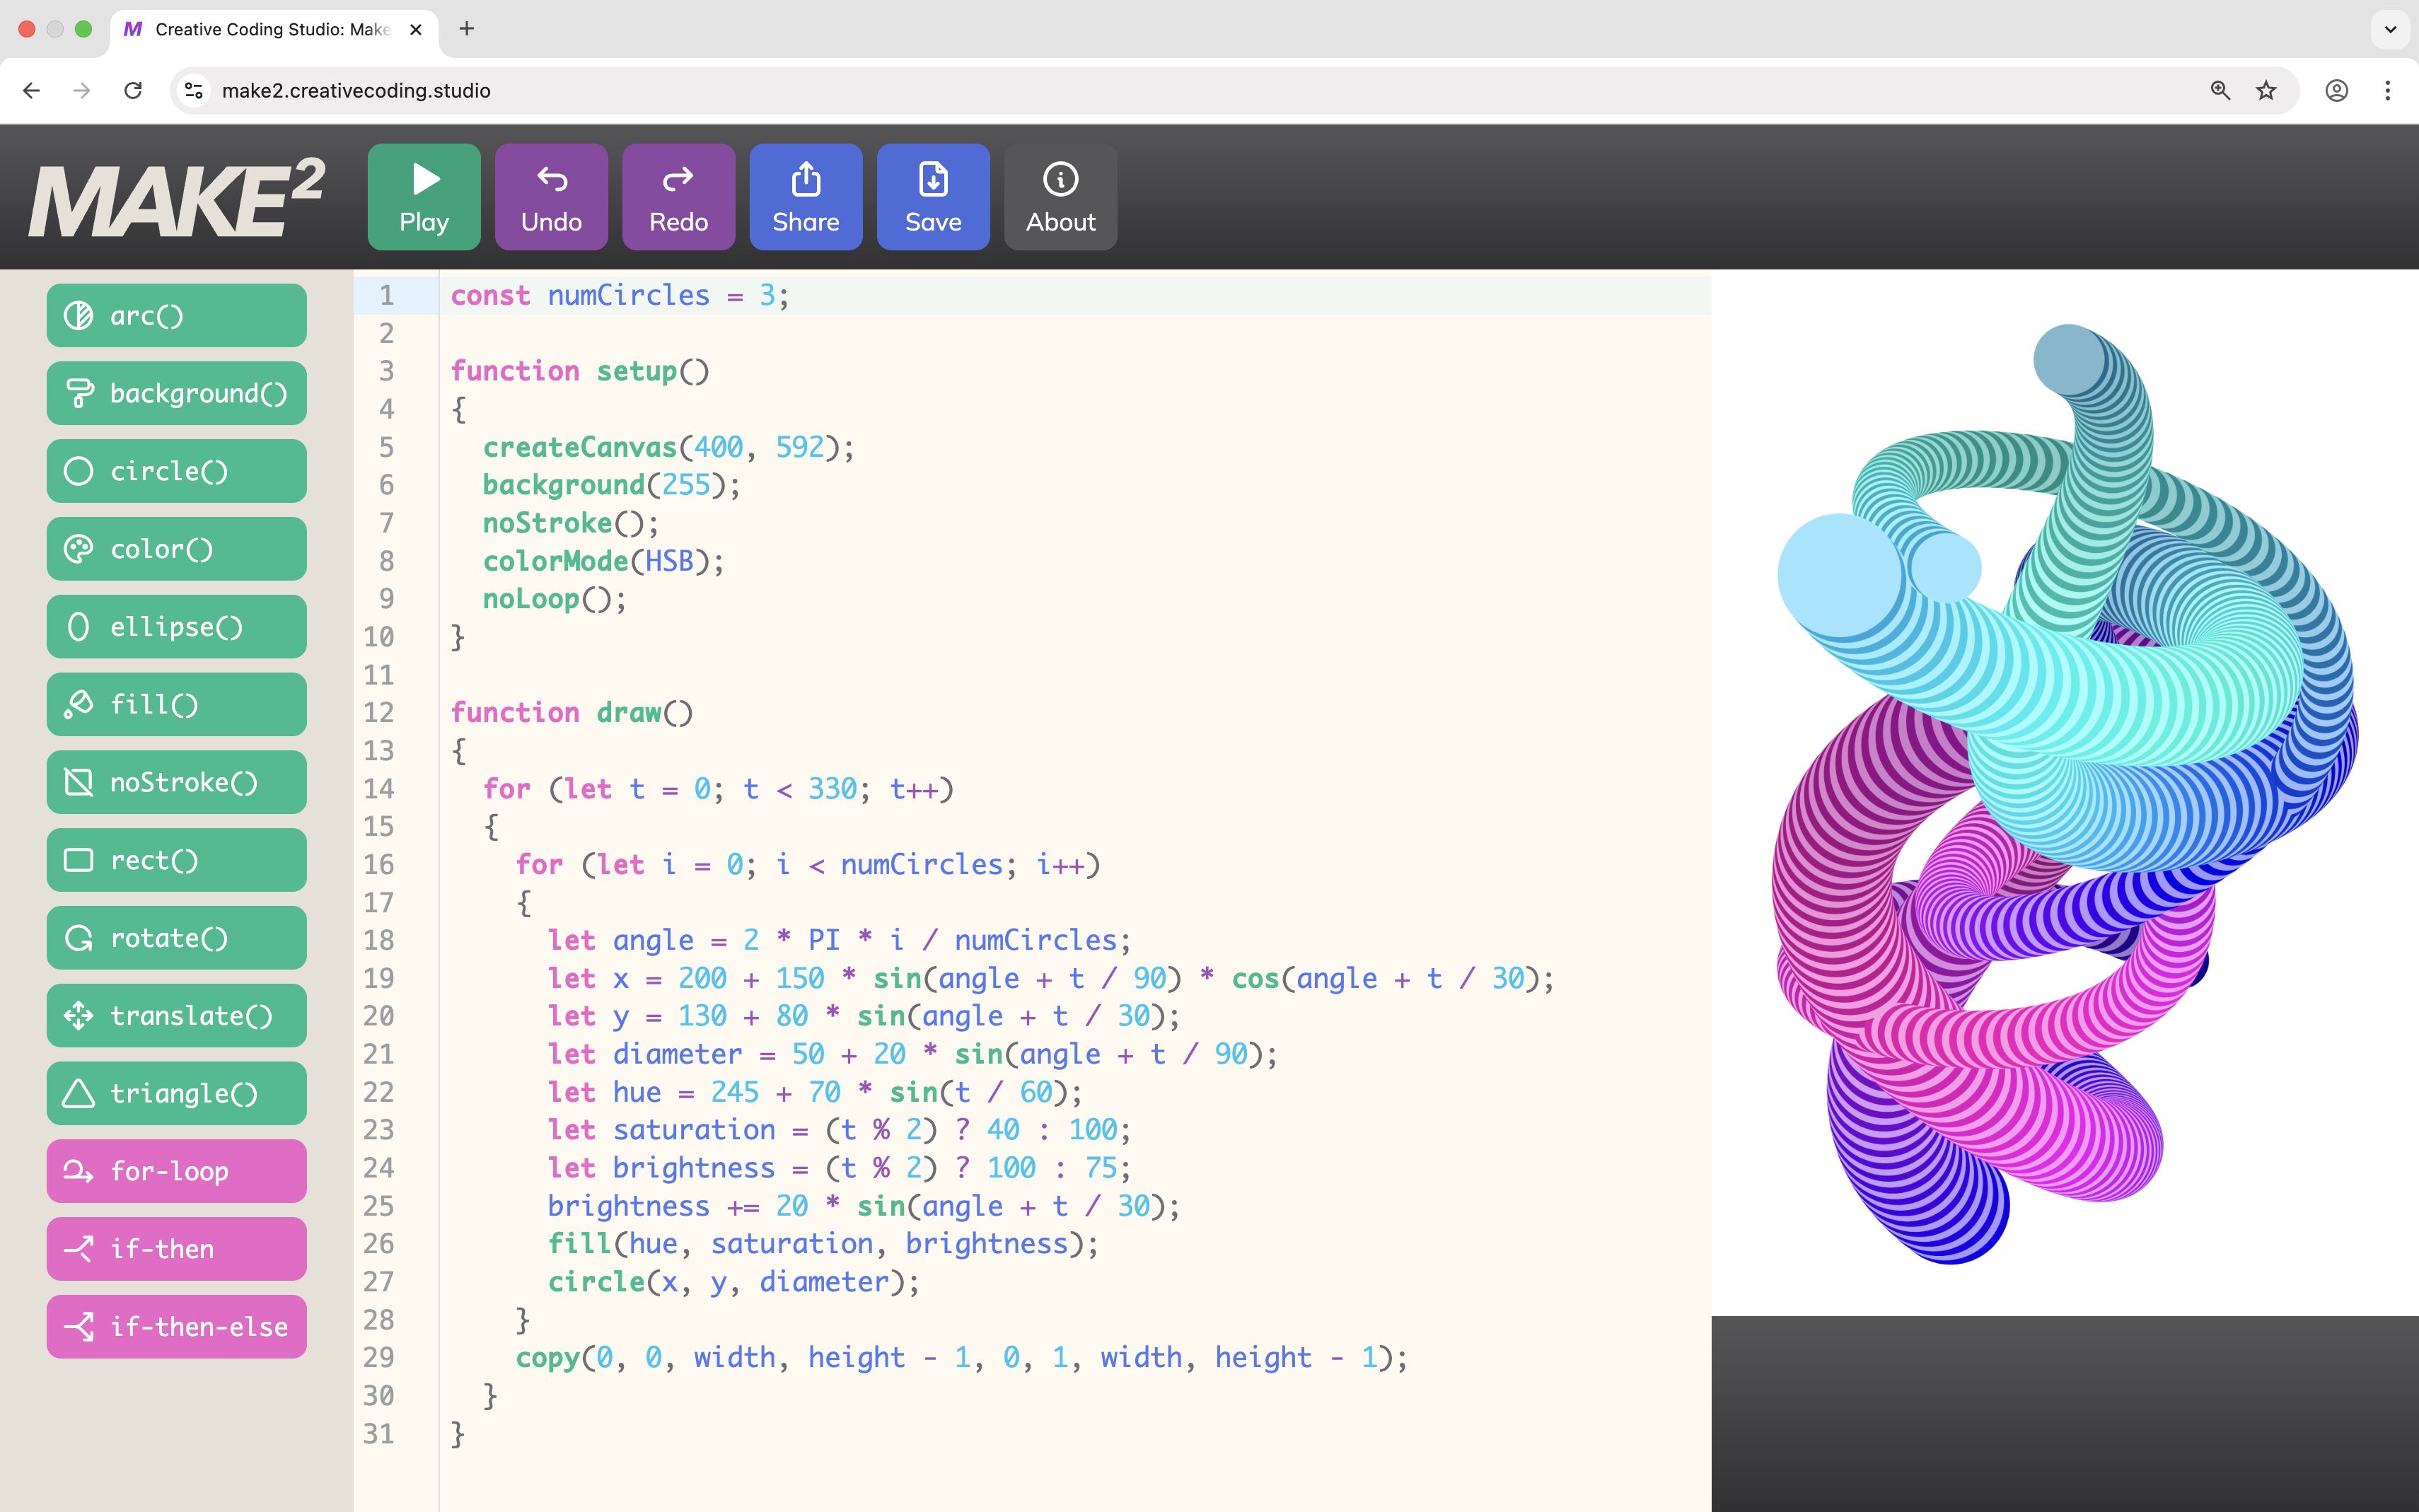Insert the background() snippet block
2419x1512 pixels.
[176, 393]
